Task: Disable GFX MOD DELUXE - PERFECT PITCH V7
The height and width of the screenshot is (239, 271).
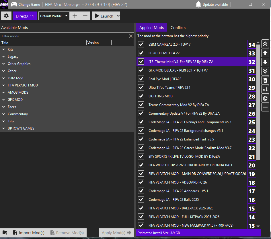Action: (141, 70)
